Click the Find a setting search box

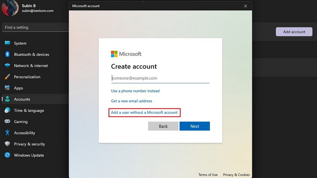click(x=35, y=27)
